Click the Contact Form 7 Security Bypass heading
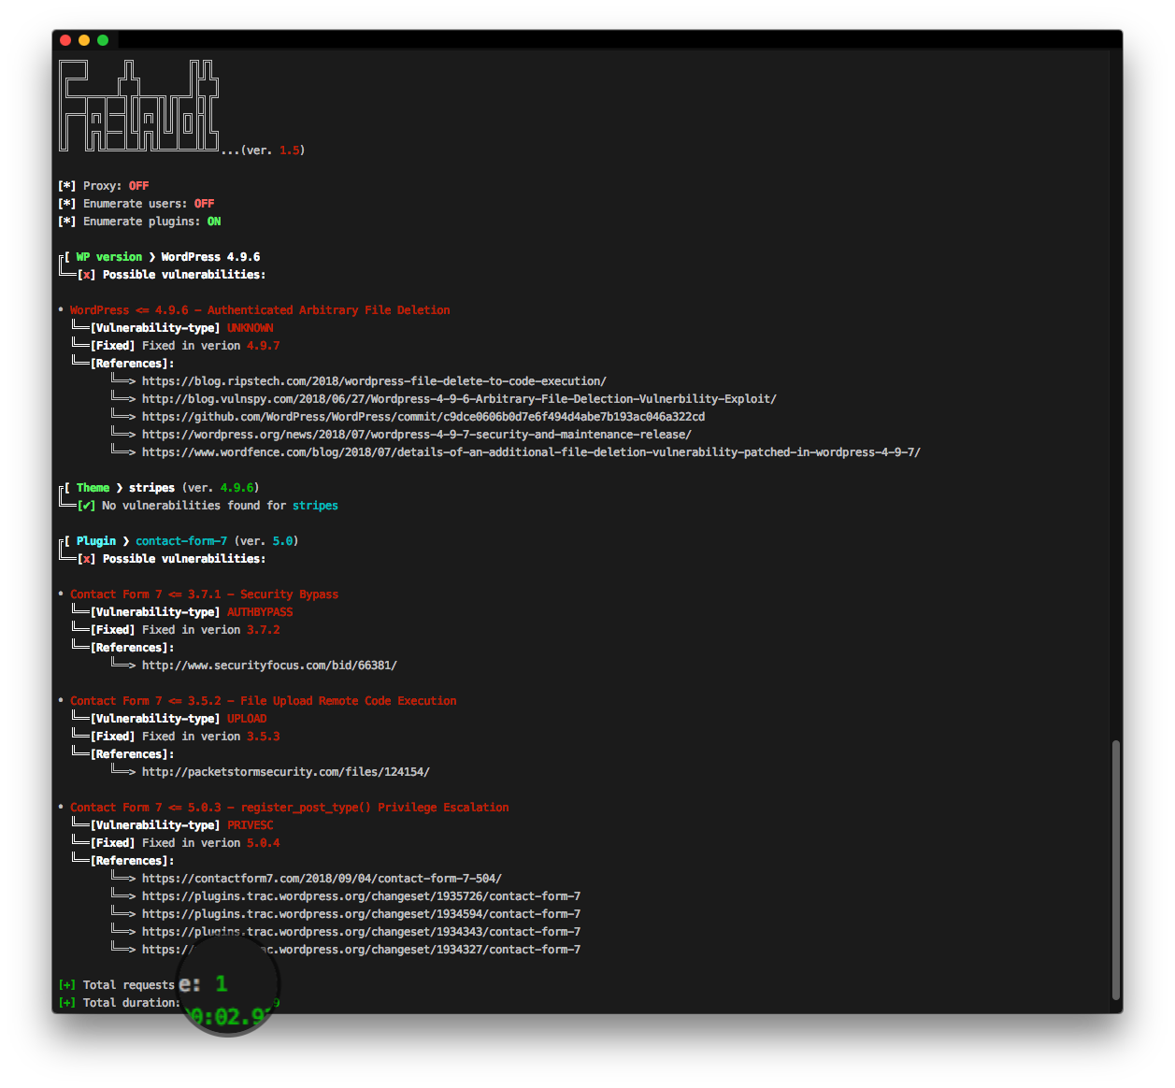Image resolution: width=1175 pixels, height=1088 pixels. tap(204, 594)
